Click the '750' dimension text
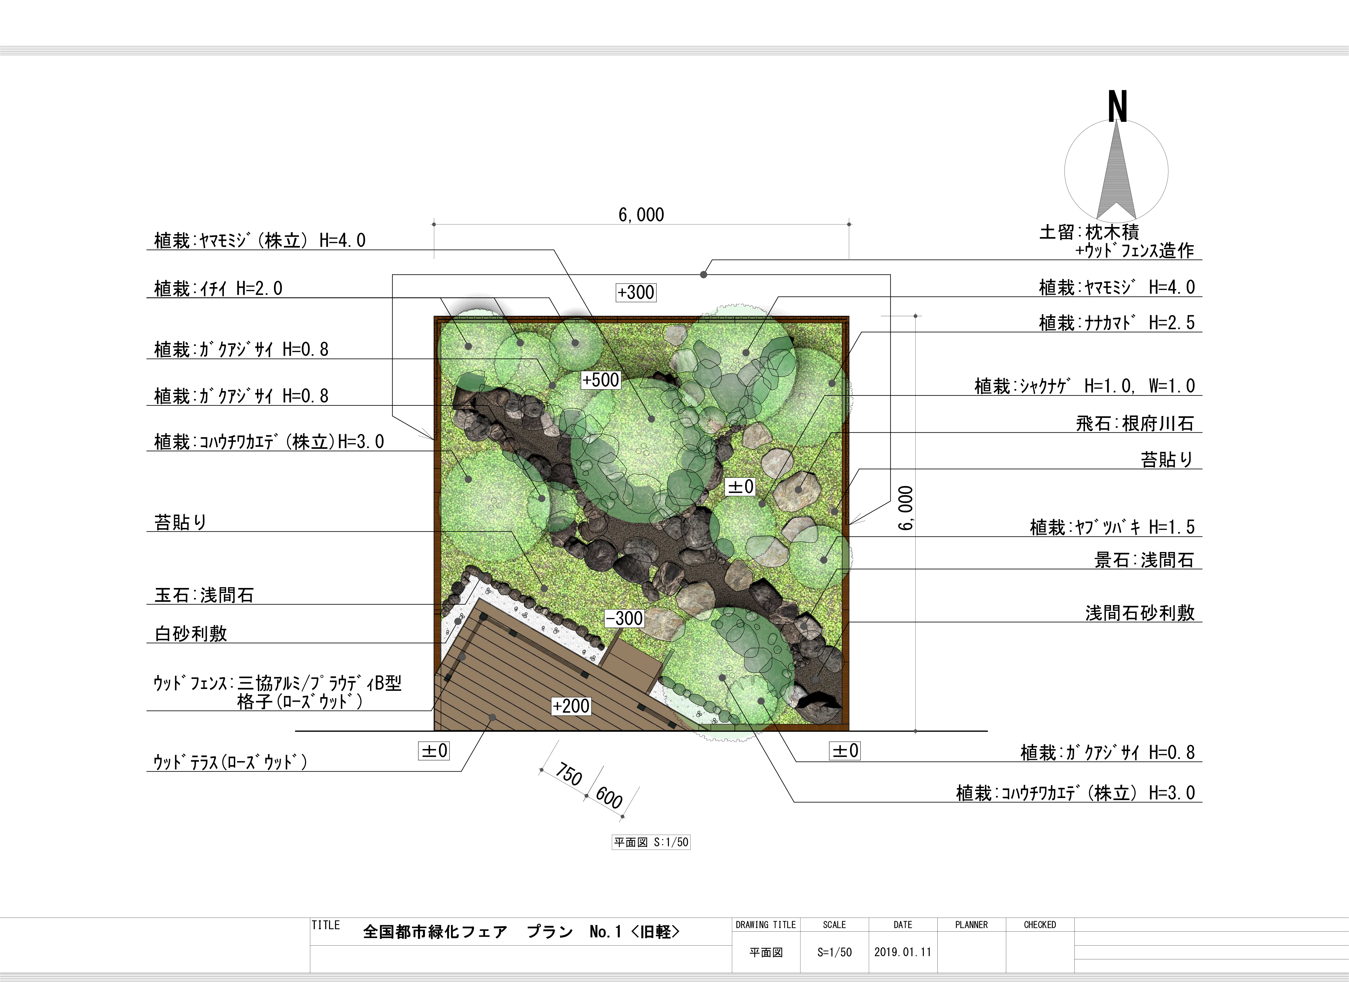The image size is (1349, 982). pos(569,774)
